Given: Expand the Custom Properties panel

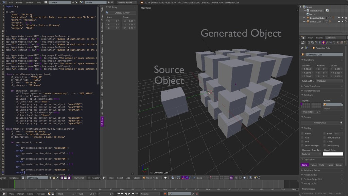Looking at the screenshot, I should 313,179.
